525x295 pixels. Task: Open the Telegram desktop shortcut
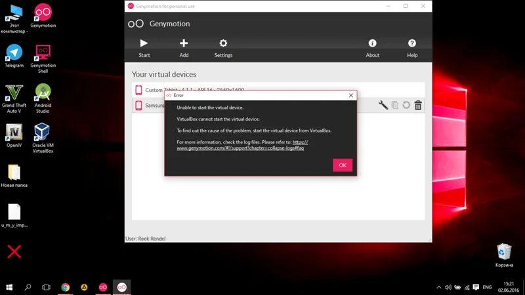(x=14, y=56)
